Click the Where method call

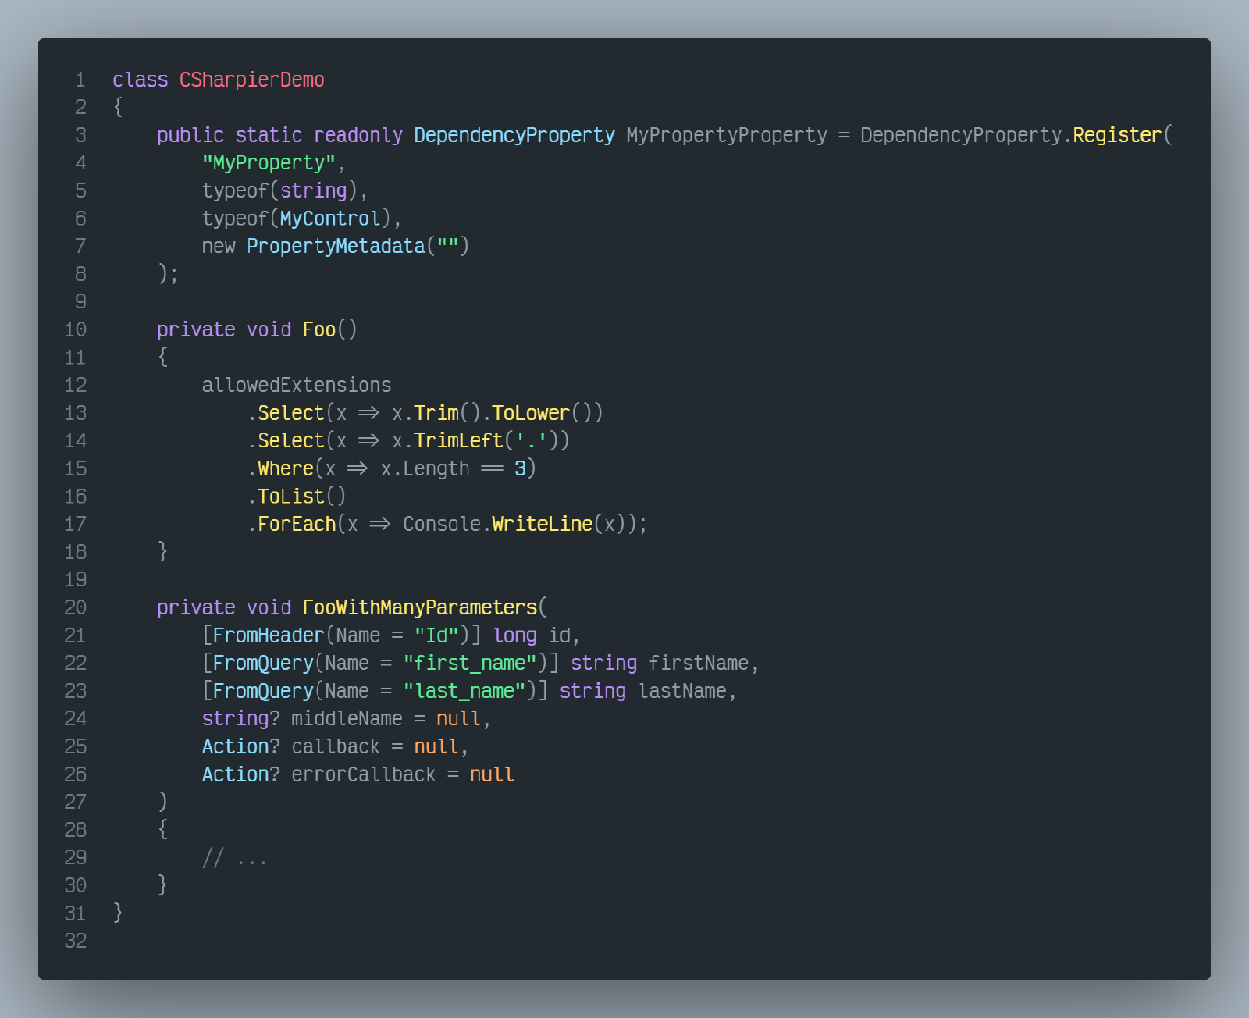pos(286,469)
